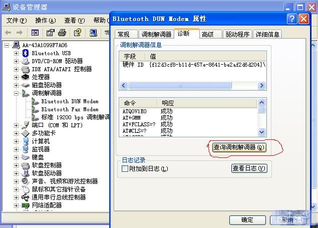318x228 pixels.
Task: Click the 取消 button
Action: point(288,220)
